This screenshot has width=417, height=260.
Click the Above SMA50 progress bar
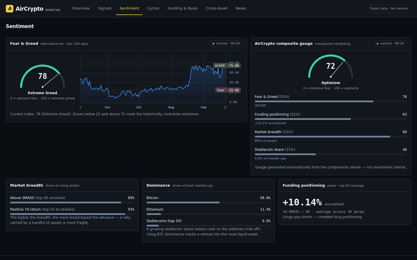(x=72, y=203)
